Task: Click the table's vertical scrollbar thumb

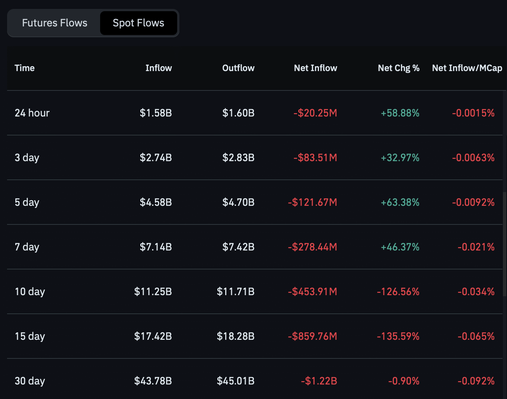Action: point(504,244)
